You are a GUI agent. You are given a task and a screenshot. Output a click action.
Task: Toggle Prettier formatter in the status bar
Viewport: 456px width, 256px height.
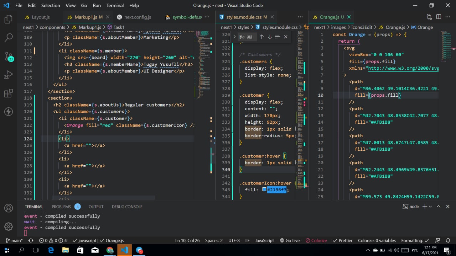click(342, 240)
